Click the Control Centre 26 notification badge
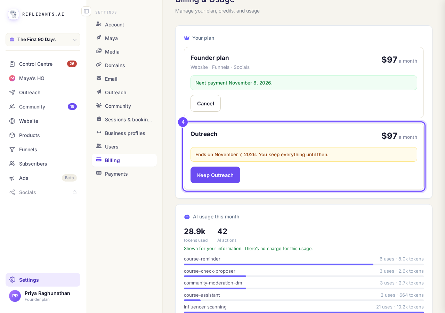The width and height of the screenshot is (445, 313). pos(72,64)
